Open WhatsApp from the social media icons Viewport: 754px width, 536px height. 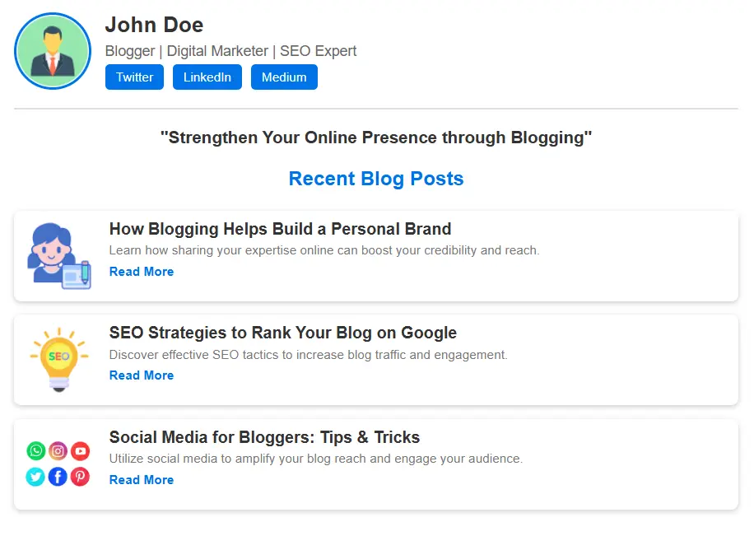point(35,451)
